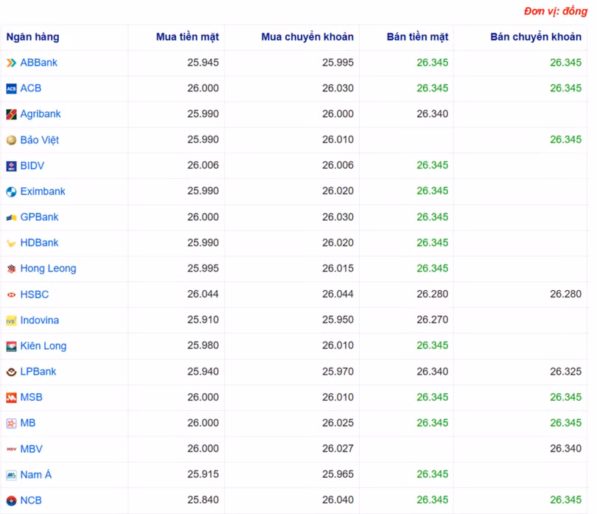Screen dimensions: 597x514
Task: Click the Đơn vị: đồng label
Action: click(552, 8)
